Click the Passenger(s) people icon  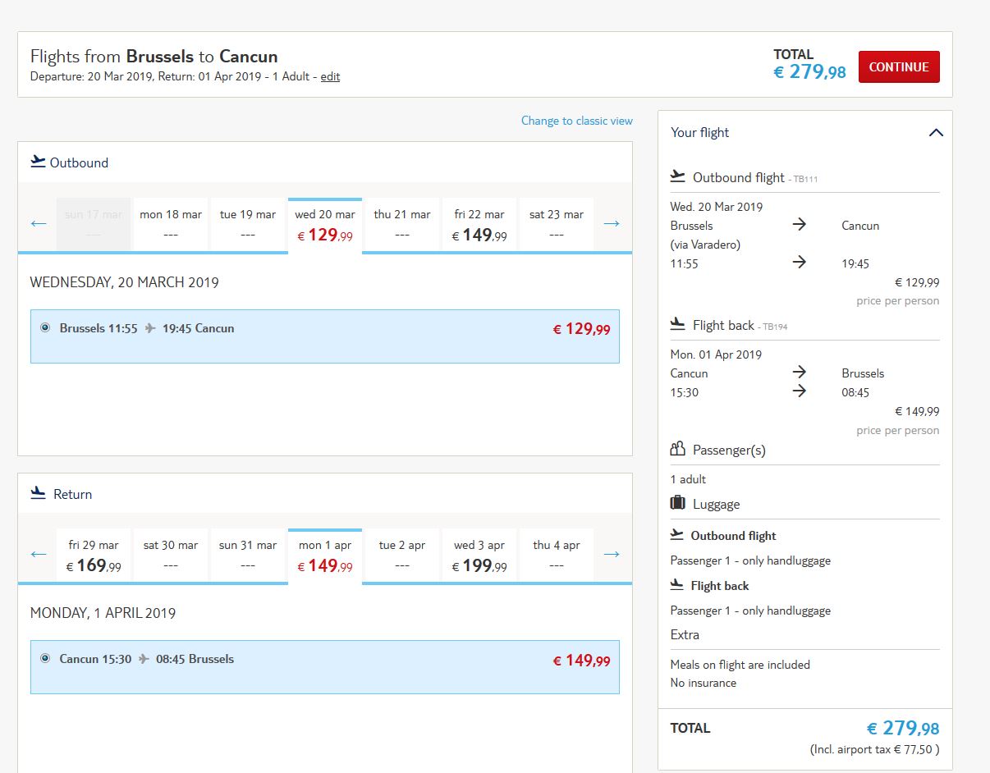pyautogui.click(x=678, y=449)
